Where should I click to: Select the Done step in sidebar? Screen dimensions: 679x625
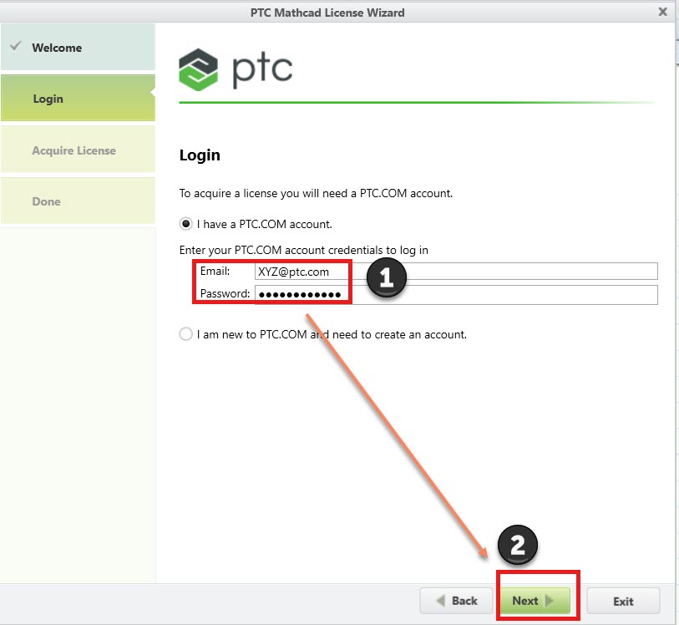click(x=78, y=201)
